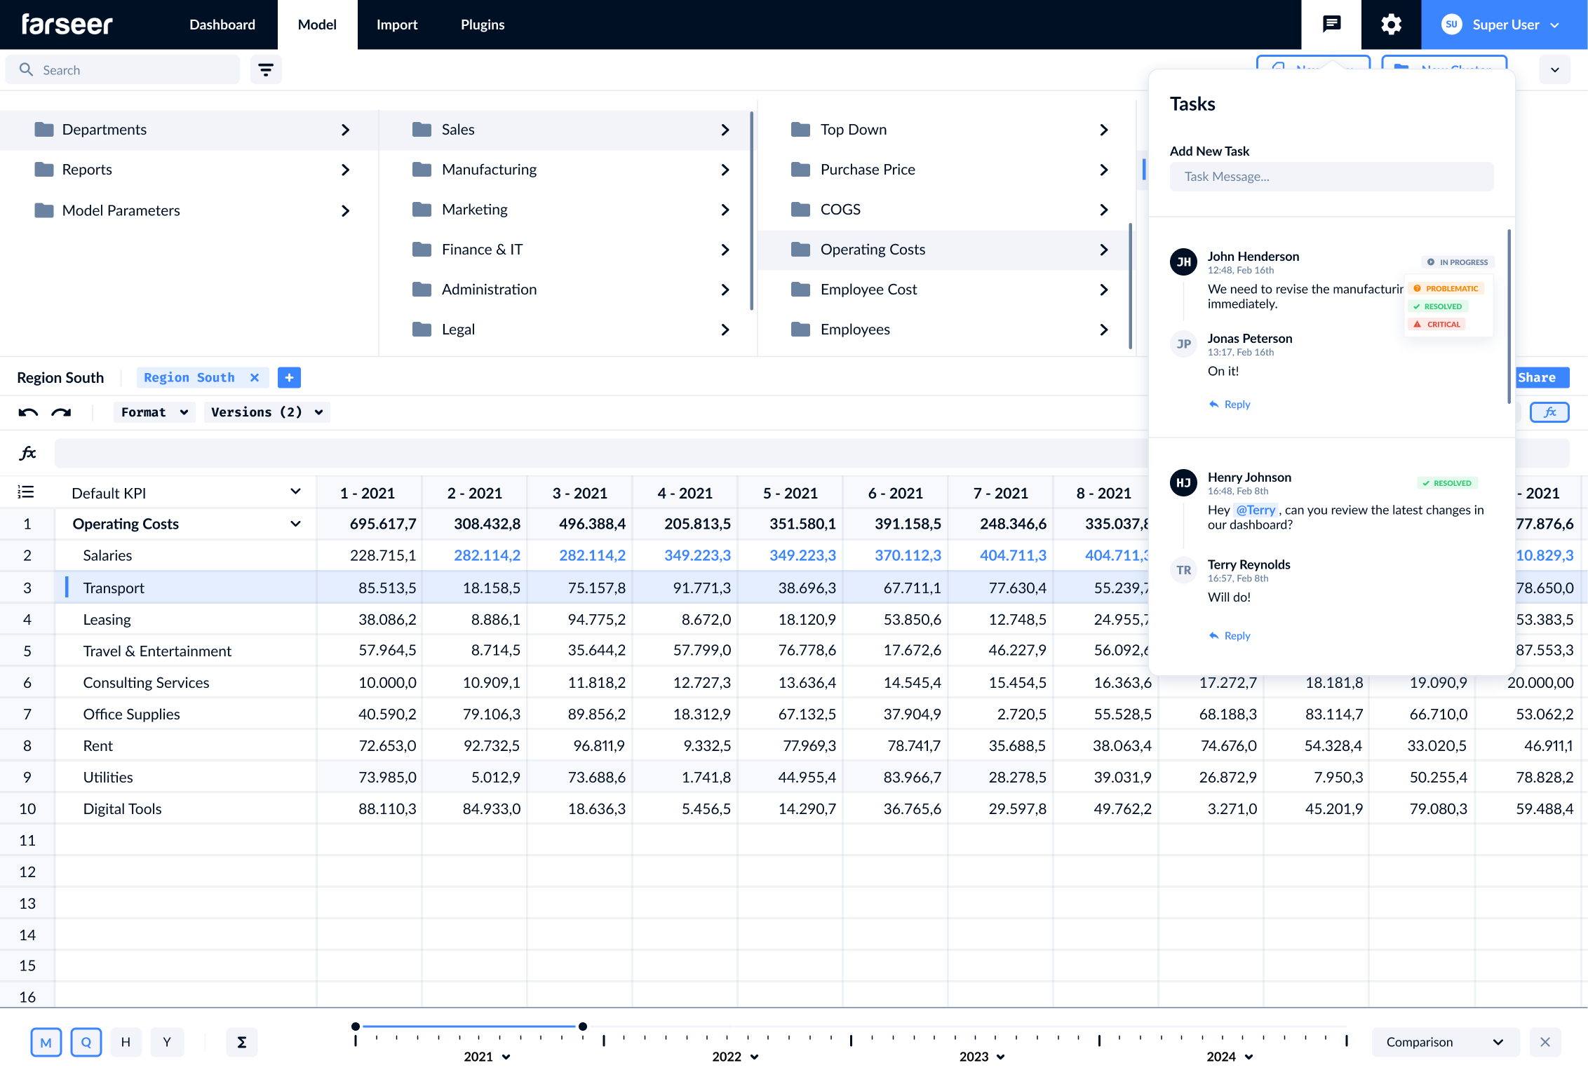Viewport: 1588px width, 1077px height.
Task: Toggle the quarterly Q period button
Action: click(x=86, y=1042)
